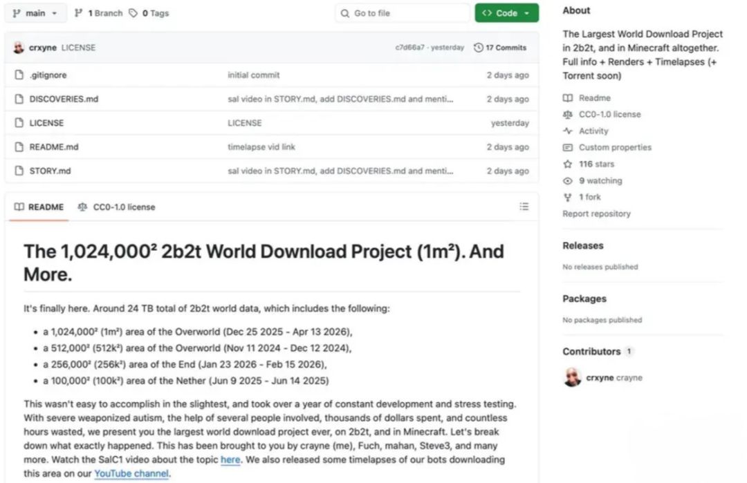Open the Contributors section heading
This screenshot has height=483, width=747.
tap(591, 352)
